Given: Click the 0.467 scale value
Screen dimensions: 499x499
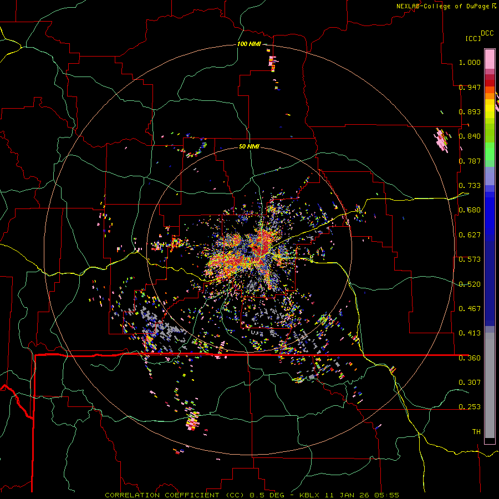Looking at the screenshot, I should [470, 309].
